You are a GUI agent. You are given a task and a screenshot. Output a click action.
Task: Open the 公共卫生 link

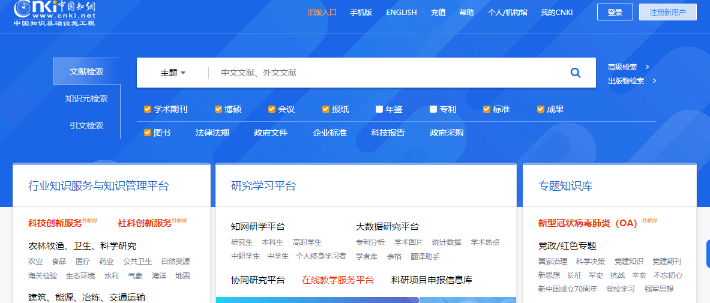click(137, 262)
